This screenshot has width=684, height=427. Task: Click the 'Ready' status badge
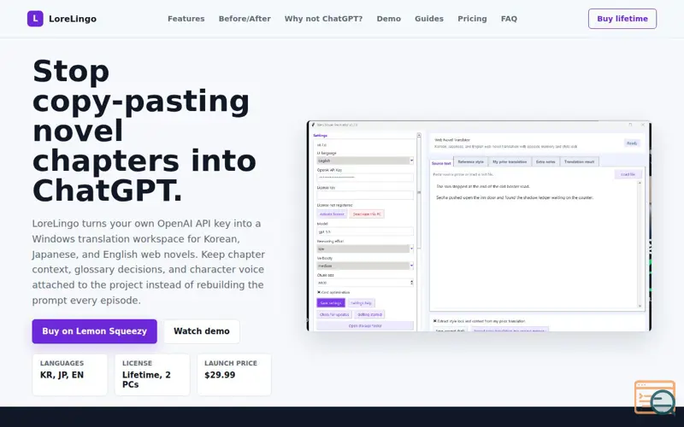(632, 143)
